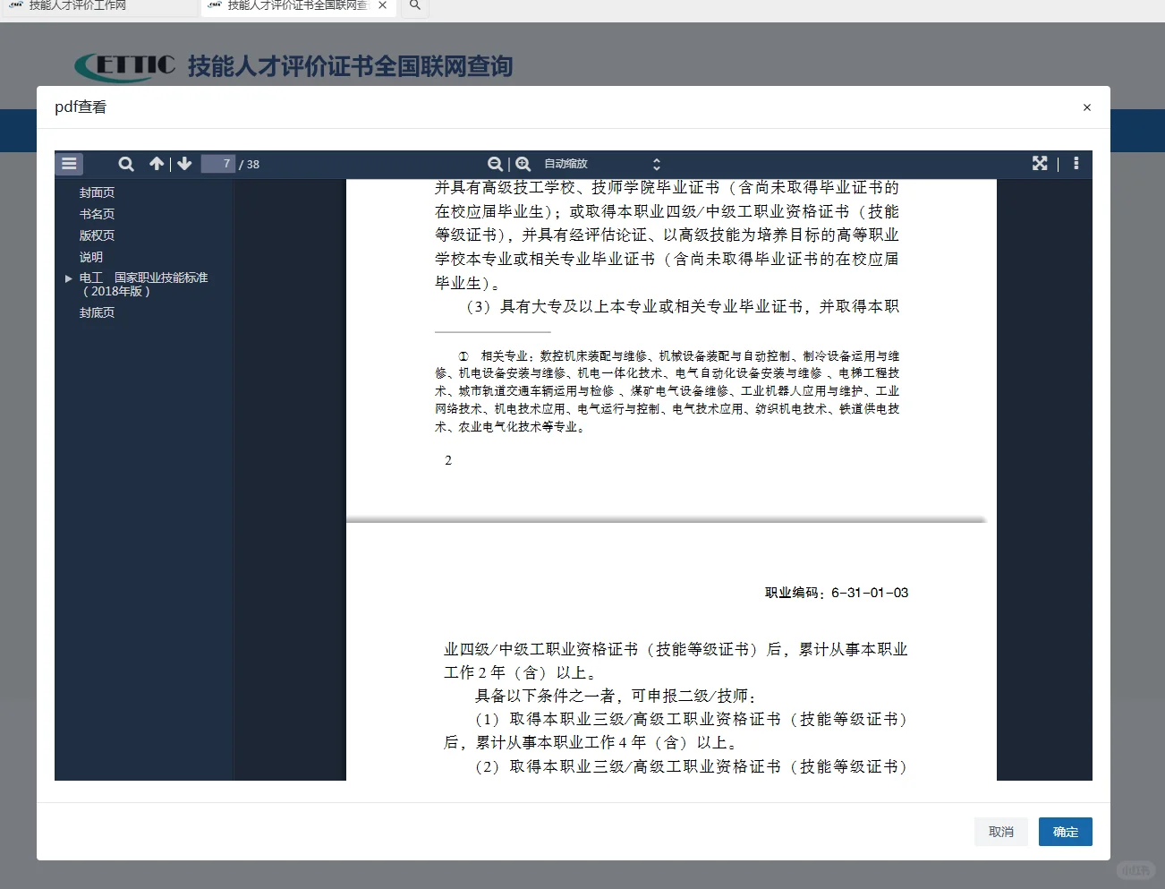Screen dimensions: 1165x889
Task: Collapse the bookmark outline using its disclosure triangle
Action: pos(69,278)
